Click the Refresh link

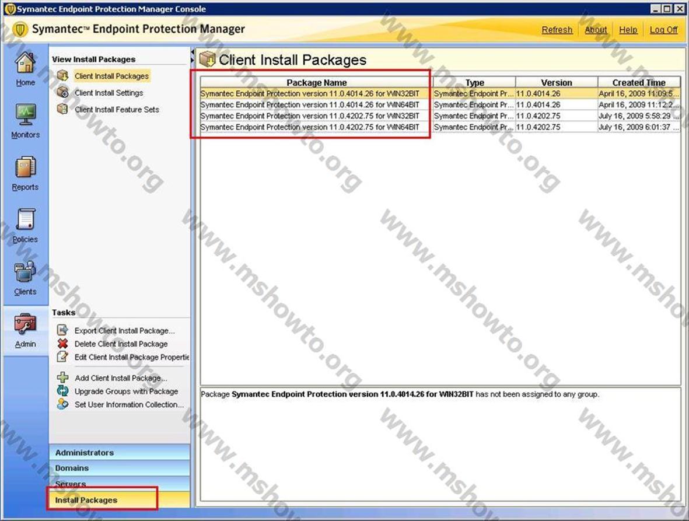coord(557,30)
